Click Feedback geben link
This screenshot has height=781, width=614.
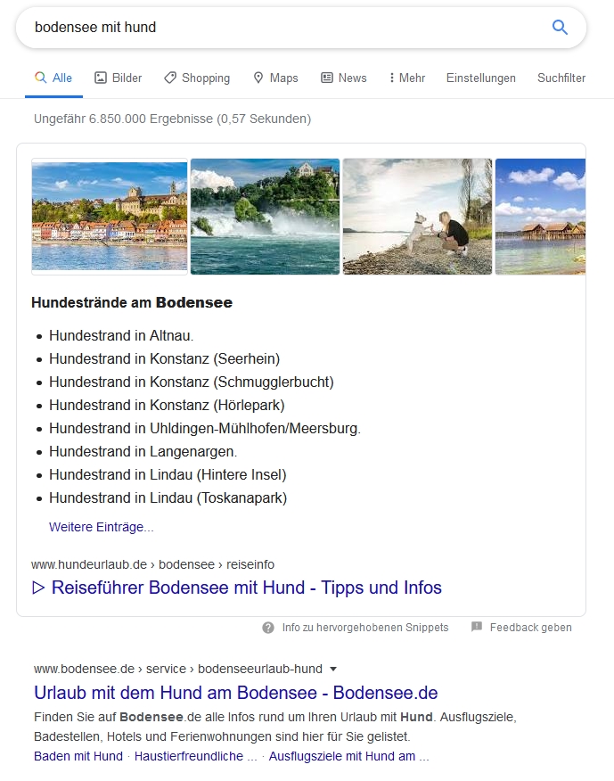(530, 628)
